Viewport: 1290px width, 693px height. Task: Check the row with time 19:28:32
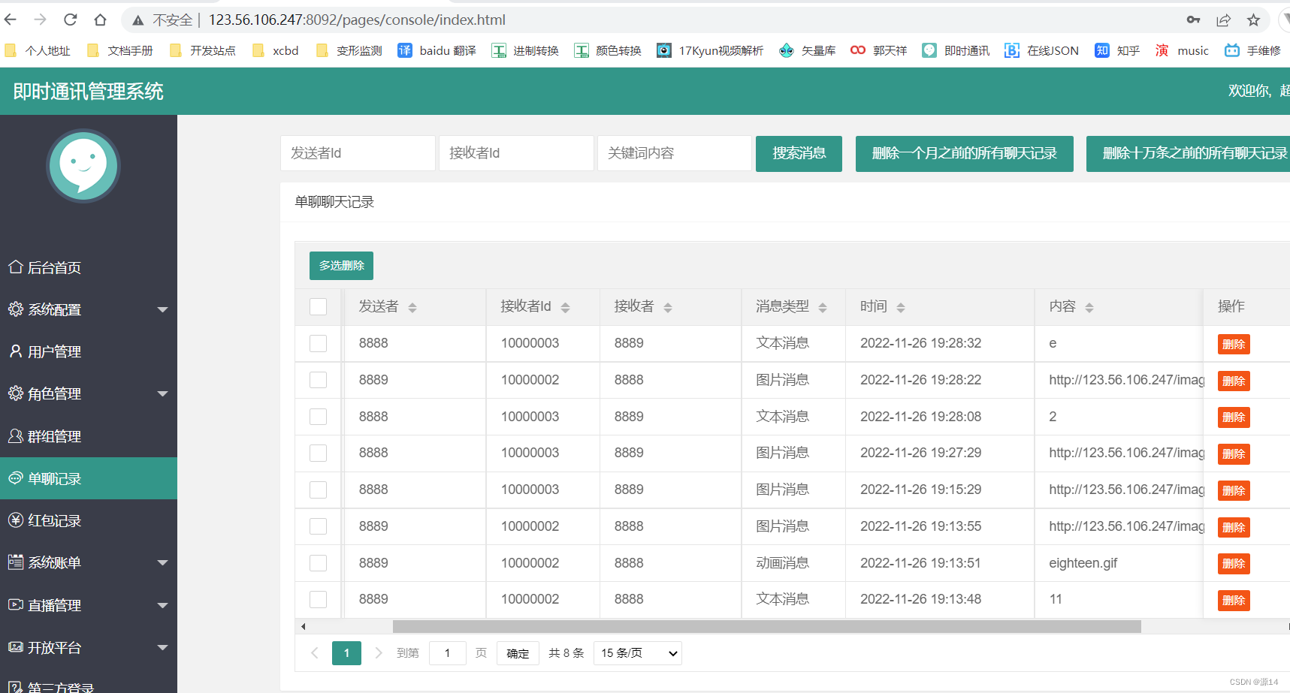pyautogui.click(x=319, y=343)
